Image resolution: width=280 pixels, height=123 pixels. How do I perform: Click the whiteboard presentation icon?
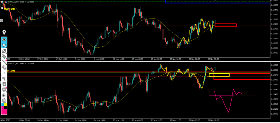point(4,89)
